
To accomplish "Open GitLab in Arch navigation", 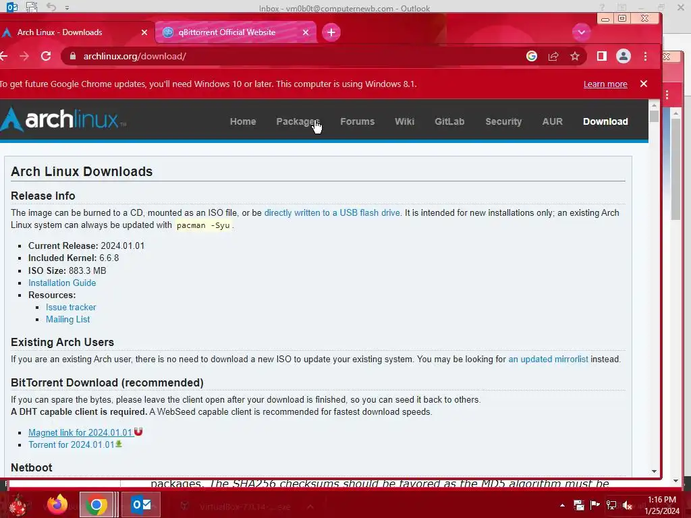I will pyautogui.click(x=449, y=121).
